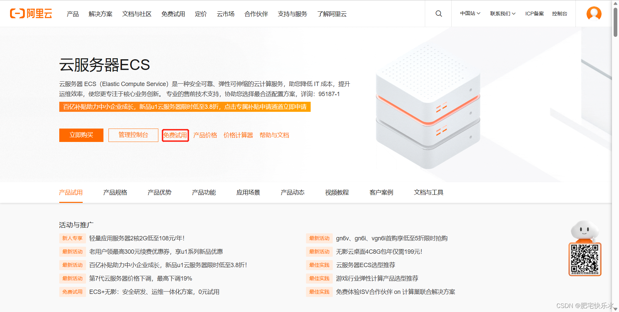
Task: Open the 产品 menu
Action: tap(73, 14)
